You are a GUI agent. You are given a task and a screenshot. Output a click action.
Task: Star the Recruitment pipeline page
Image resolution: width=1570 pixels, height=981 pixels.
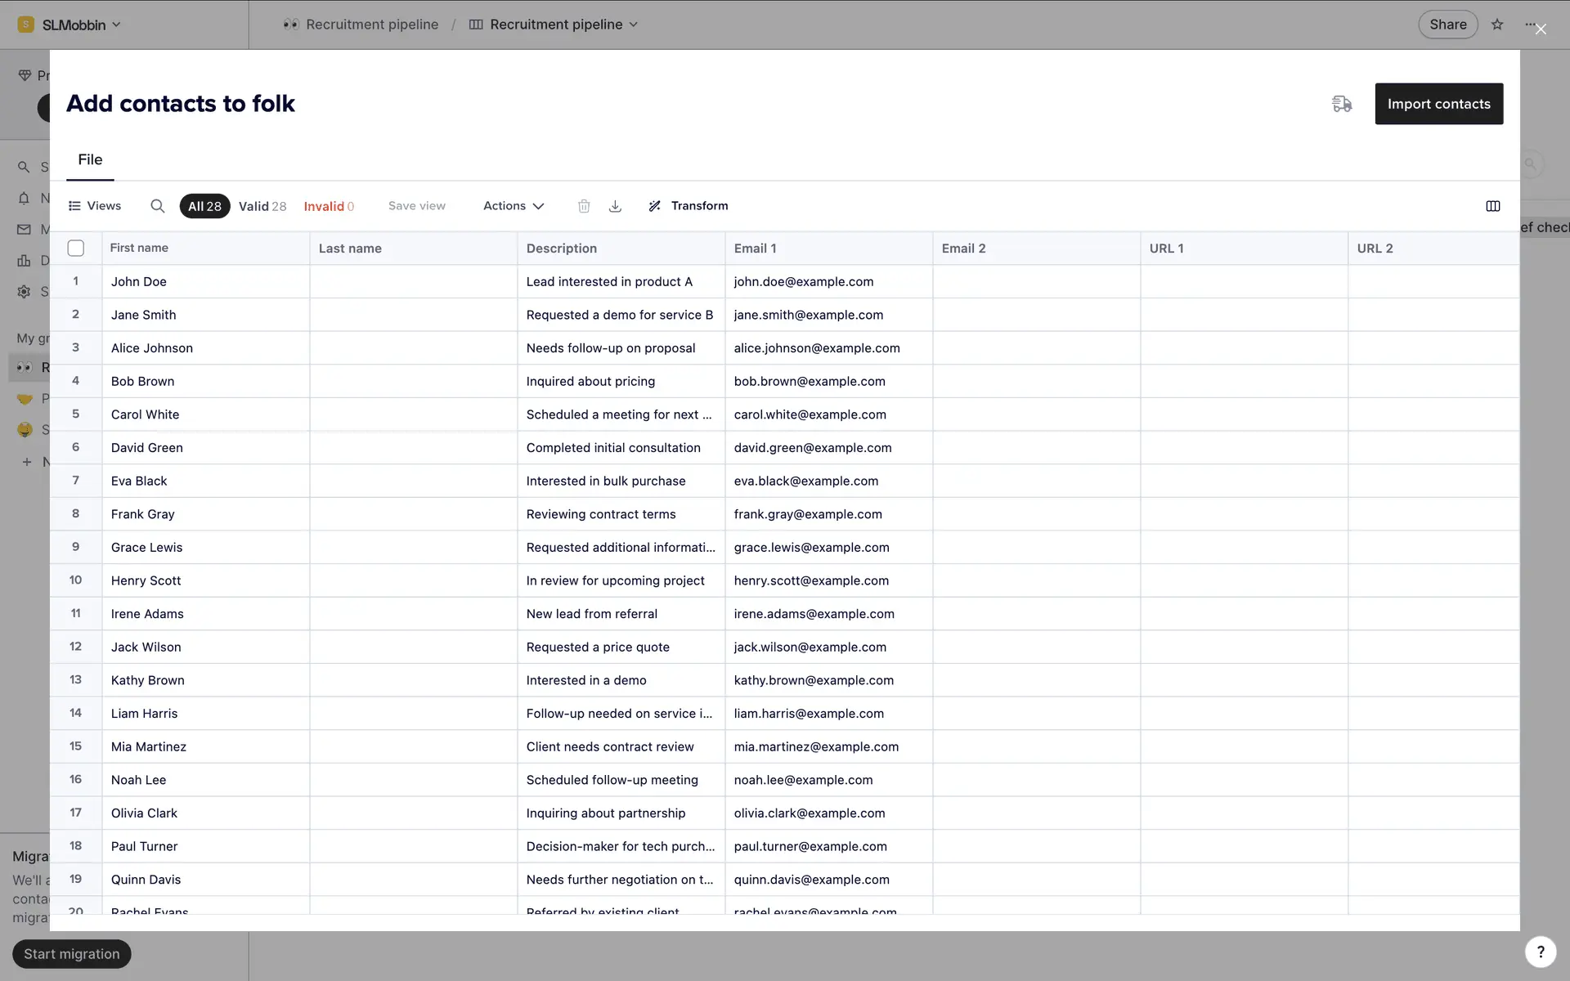(x=1497, y=25)
